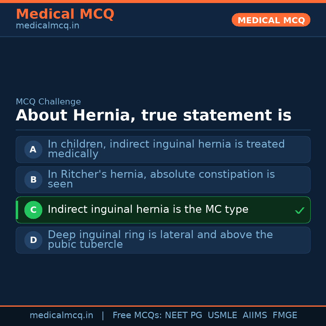Click the 'Free MCQs:' footer text
The image size is (326, 326).
point(137,315)
